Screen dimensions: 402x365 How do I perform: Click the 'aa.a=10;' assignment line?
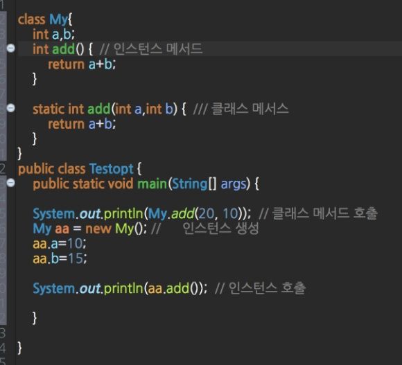tap(60, 244)
